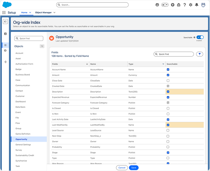This screenshot has width=210, height=171.
Task: Select Game Definition object
Action: coord(23,134)
